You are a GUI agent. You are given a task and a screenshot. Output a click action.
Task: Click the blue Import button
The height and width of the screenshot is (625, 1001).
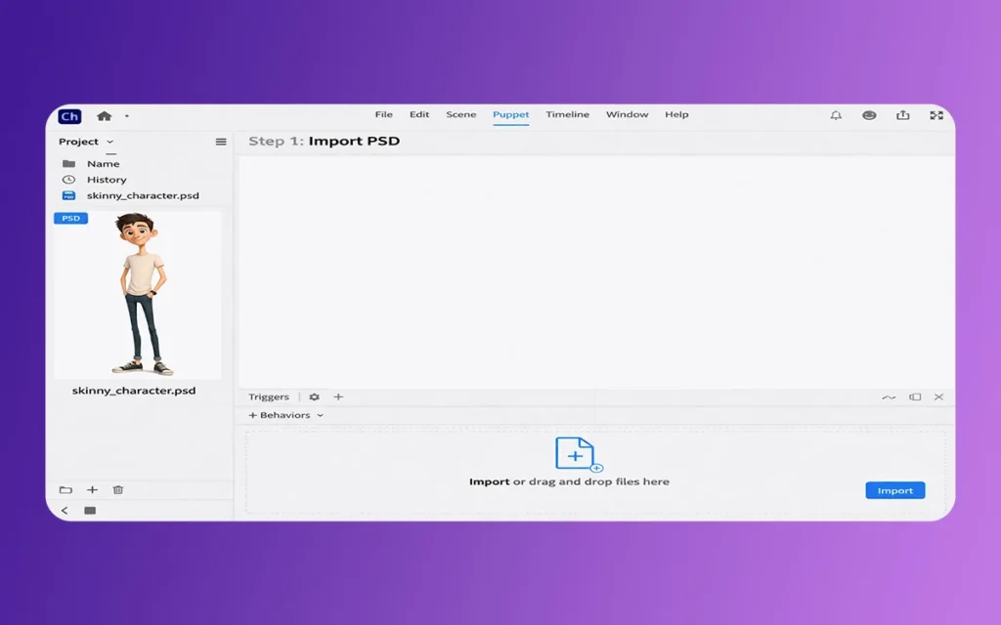(894, 491)
